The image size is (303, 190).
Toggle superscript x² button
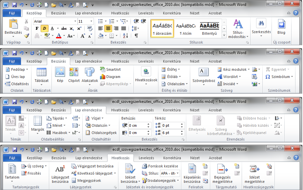(x=79, y=28)
